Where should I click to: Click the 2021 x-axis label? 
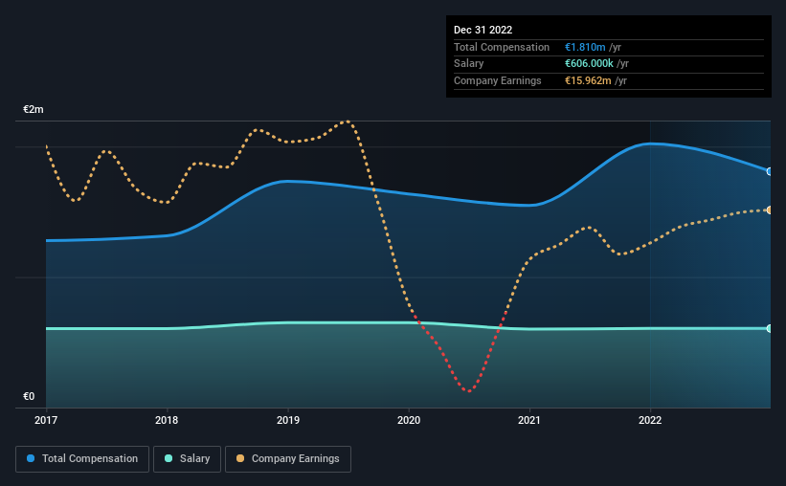(x=529, y=420)
